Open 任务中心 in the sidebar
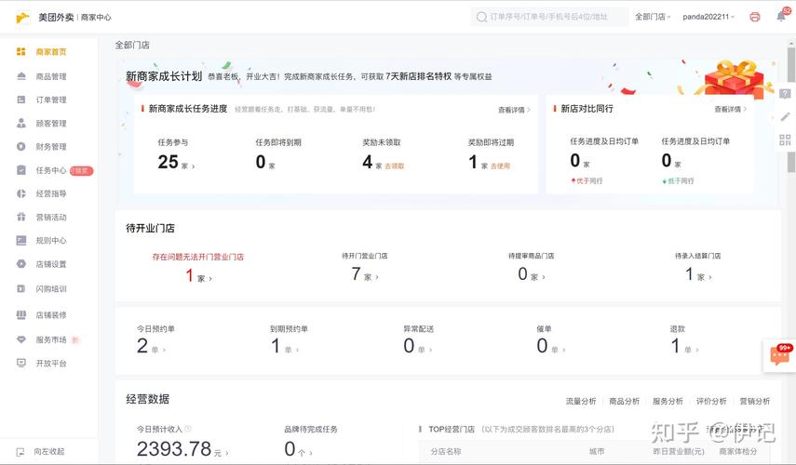Screen dimensions: 796x465 51,170
